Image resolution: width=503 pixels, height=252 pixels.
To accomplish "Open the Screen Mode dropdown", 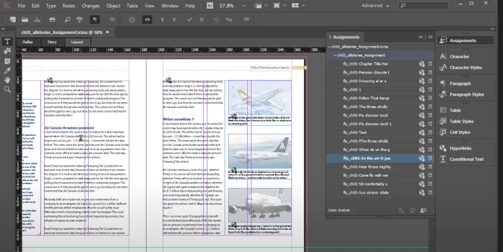I will (279, 6).
